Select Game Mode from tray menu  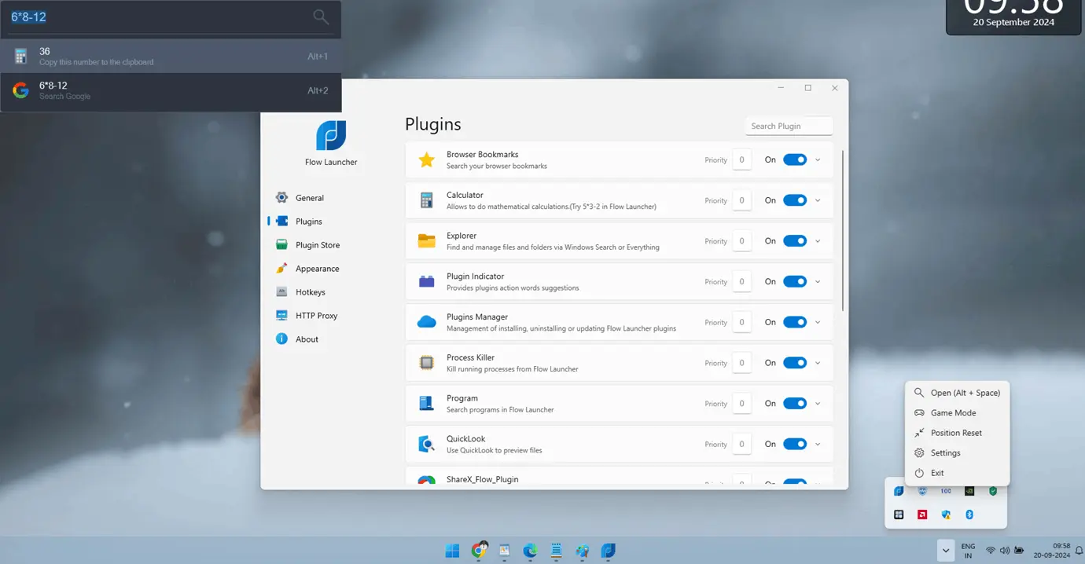953,413
